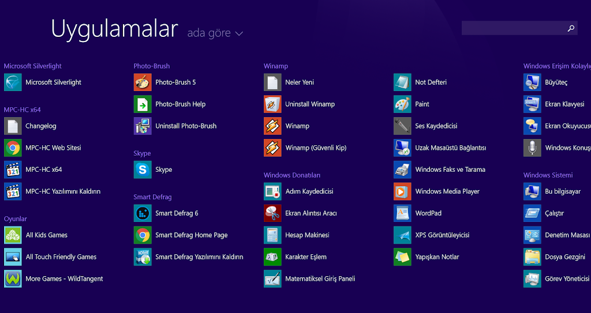Launch the Skype icon

click(143, 169)
